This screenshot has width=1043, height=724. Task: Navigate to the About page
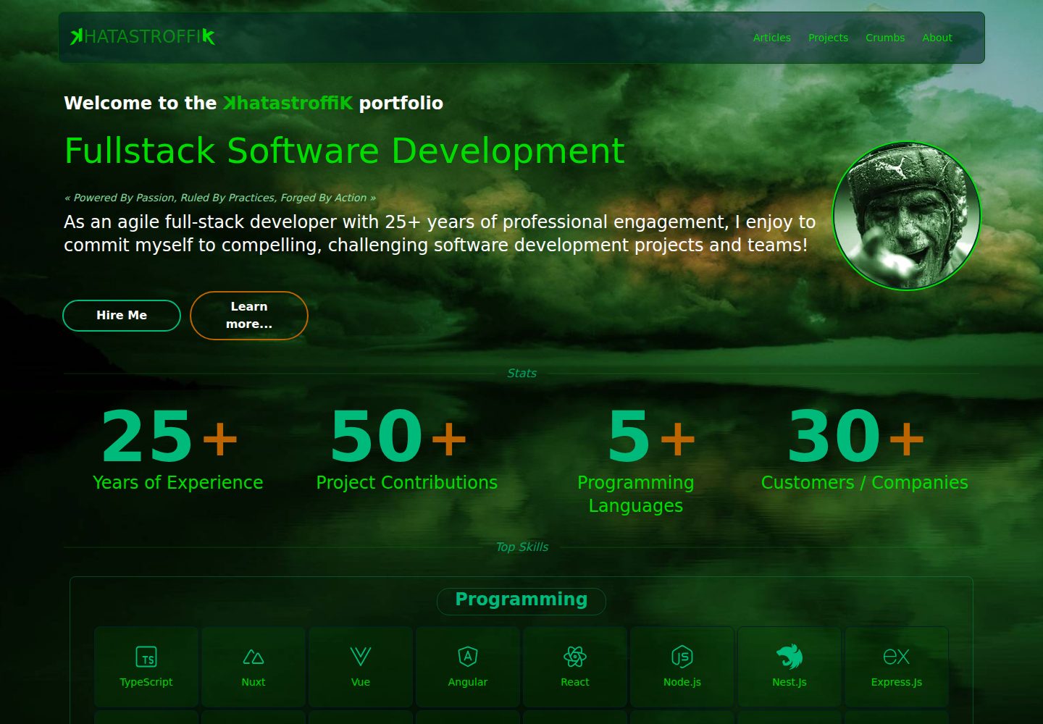coord(937,38)
